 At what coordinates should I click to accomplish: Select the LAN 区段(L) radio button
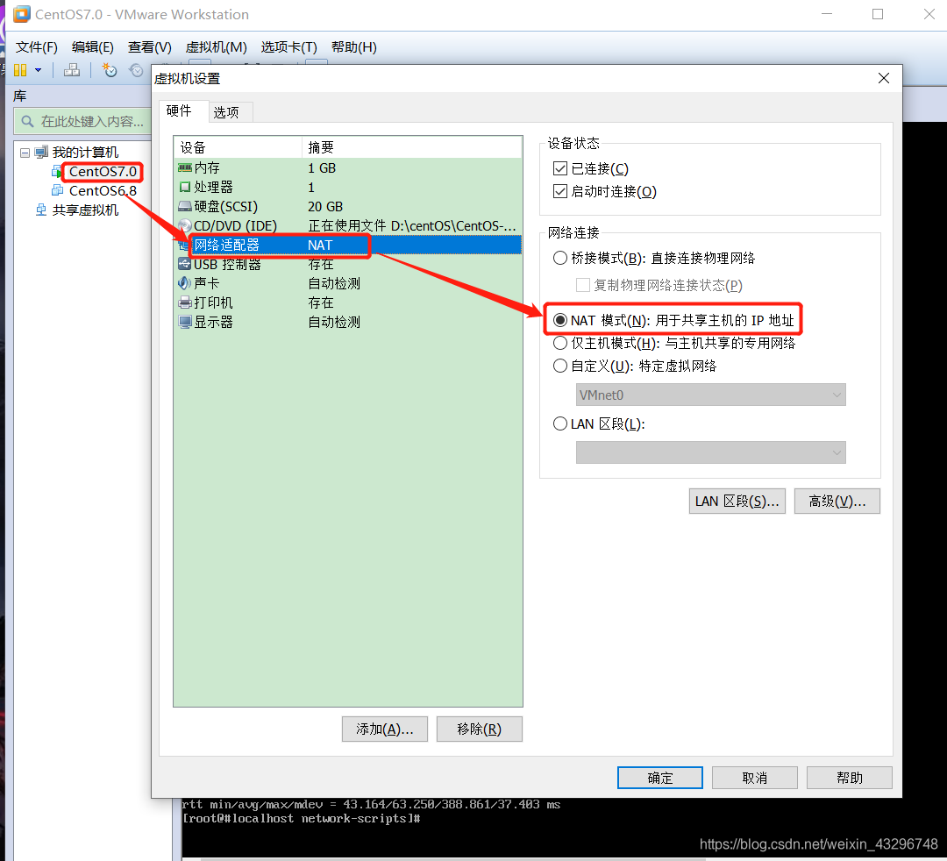point(560,423)
